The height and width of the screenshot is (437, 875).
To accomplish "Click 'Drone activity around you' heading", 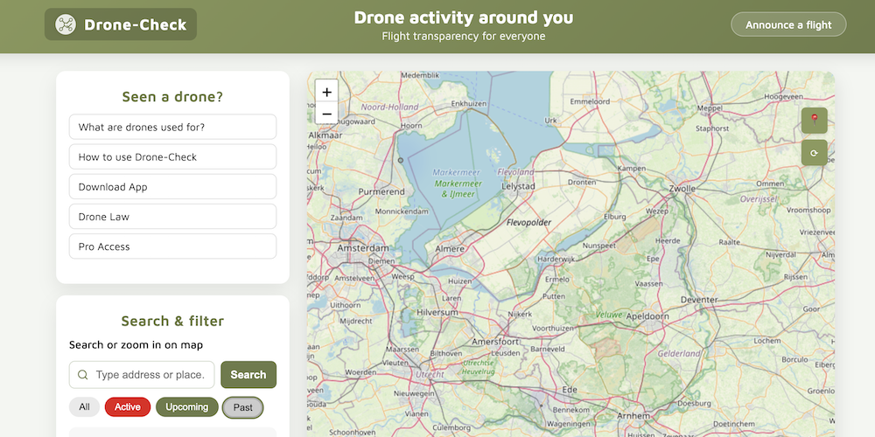I will (463, 17).
